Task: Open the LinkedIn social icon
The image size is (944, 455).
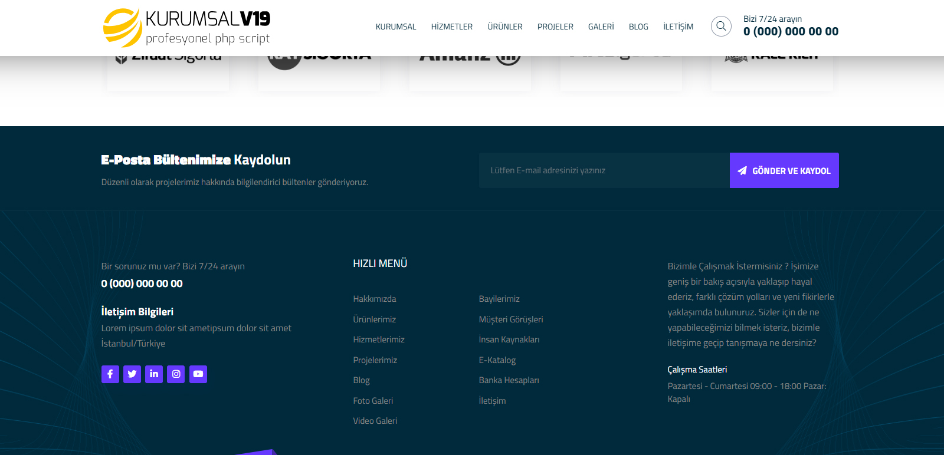Action: click(x=154, y=374)
